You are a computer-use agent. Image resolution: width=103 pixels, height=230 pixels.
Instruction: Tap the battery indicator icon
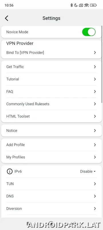pos(93,5)
